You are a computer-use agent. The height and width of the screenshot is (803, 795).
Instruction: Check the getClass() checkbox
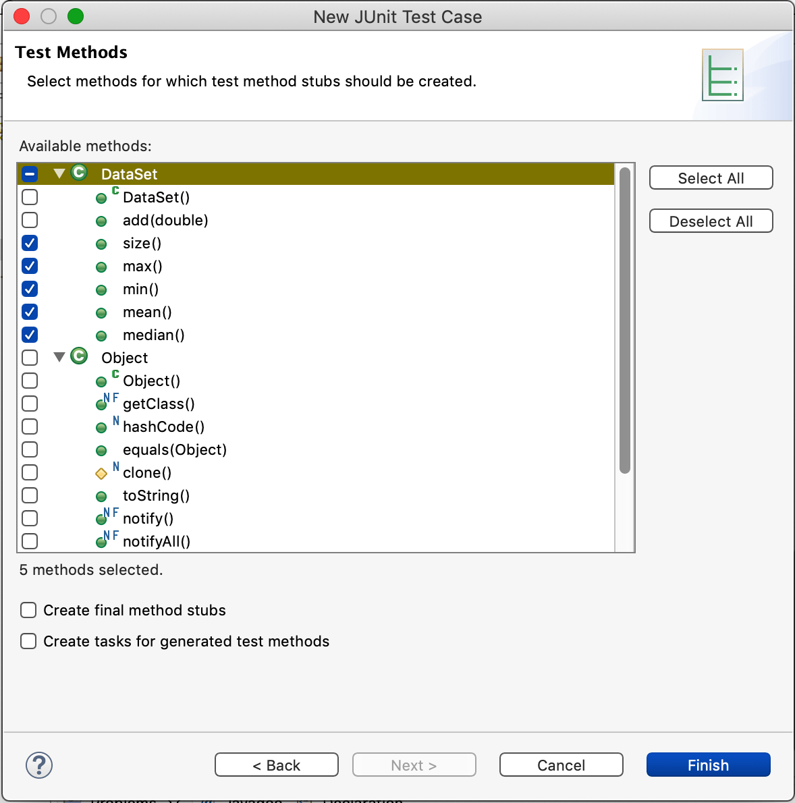pos(30,404)
